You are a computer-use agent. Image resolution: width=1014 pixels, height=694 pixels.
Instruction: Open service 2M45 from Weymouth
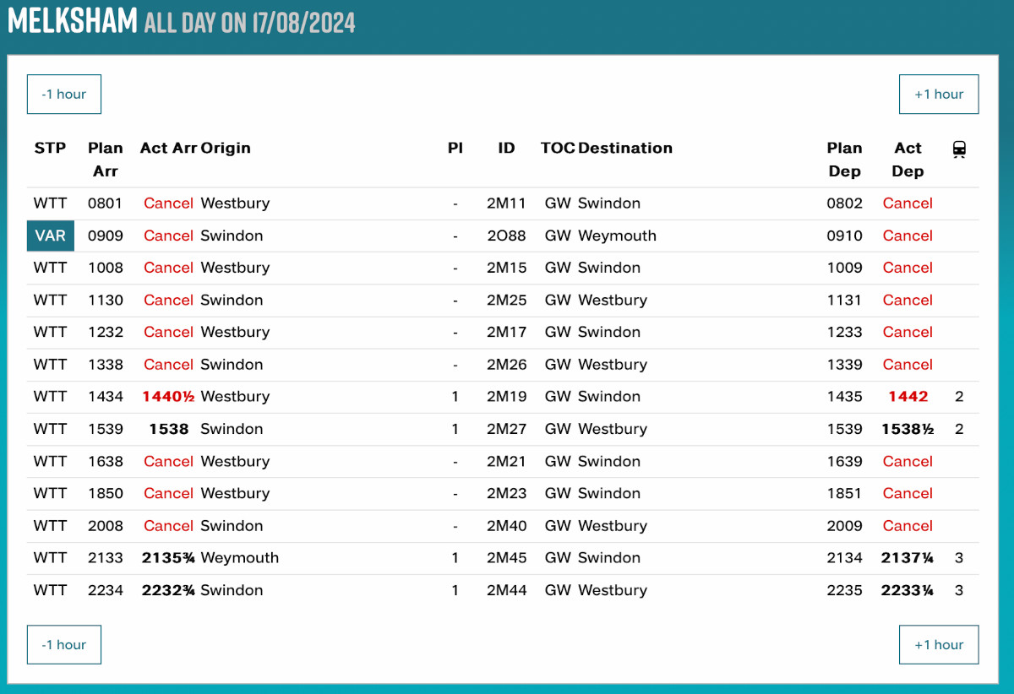pos(506,558)
